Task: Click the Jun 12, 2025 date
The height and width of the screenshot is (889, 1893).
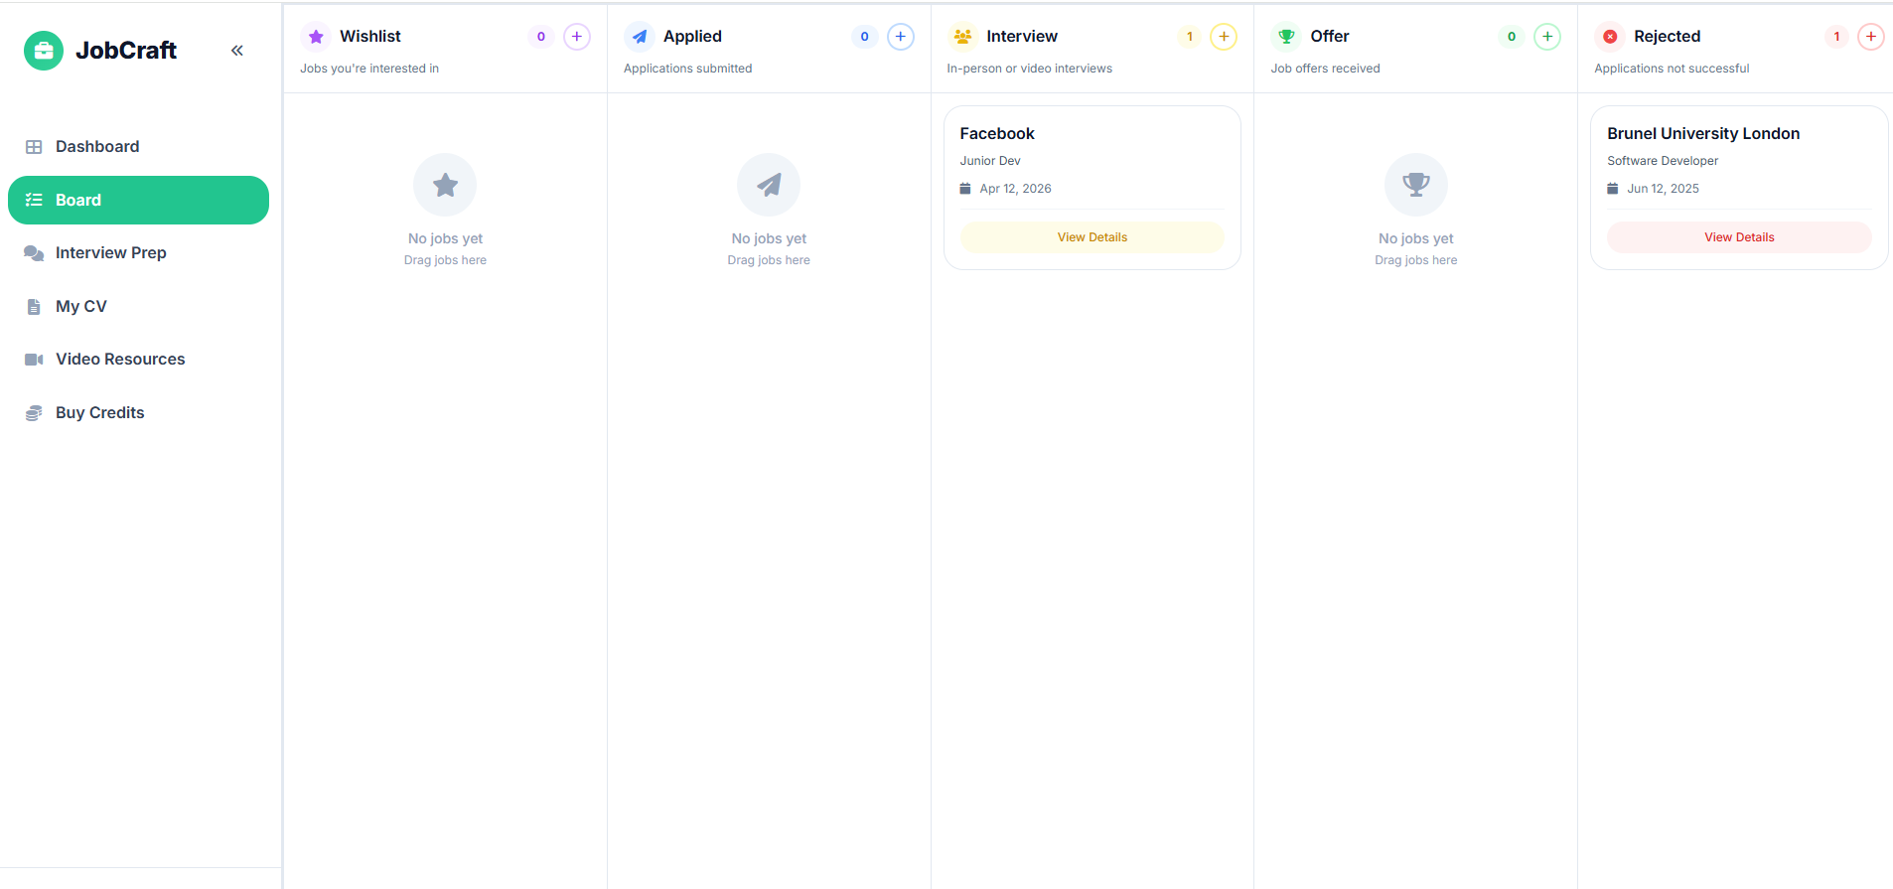Action: 1663,189
